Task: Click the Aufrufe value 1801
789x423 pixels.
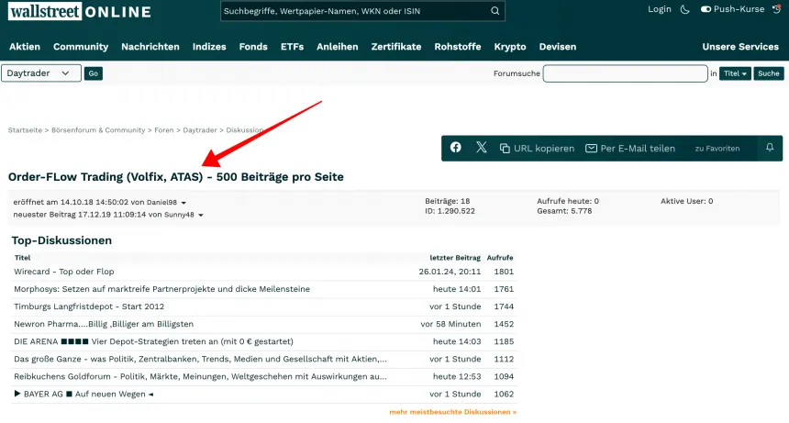Action: click(x=504, y=272)
